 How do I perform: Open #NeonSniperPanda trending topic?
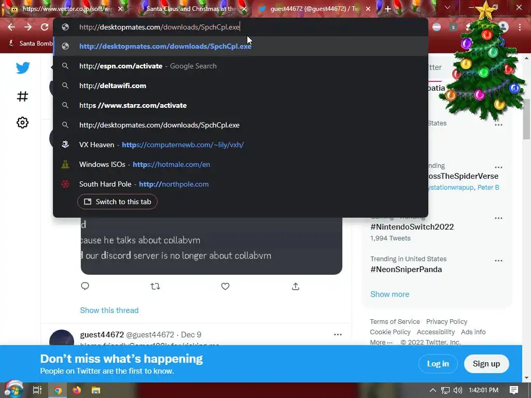406,269
